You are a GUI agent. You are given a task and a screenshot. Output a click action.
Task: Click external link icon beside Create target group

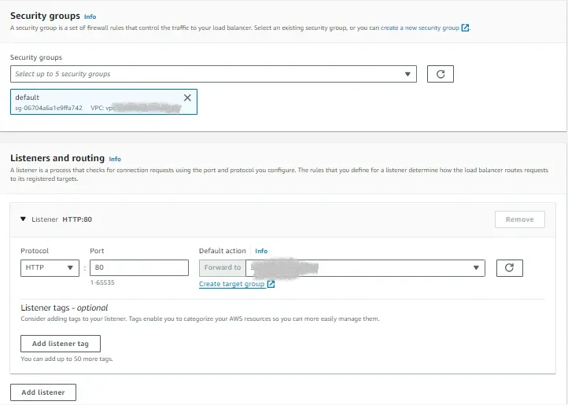click(271, 285)
